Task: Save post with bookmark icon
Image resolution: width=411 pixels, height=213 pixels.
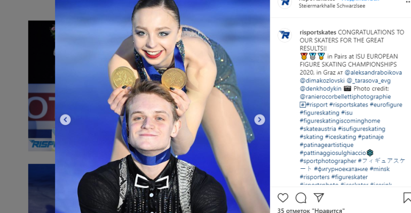Action: 407,198
